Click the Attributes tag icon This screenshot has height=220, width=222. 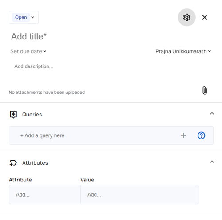[x=13, y=163]
